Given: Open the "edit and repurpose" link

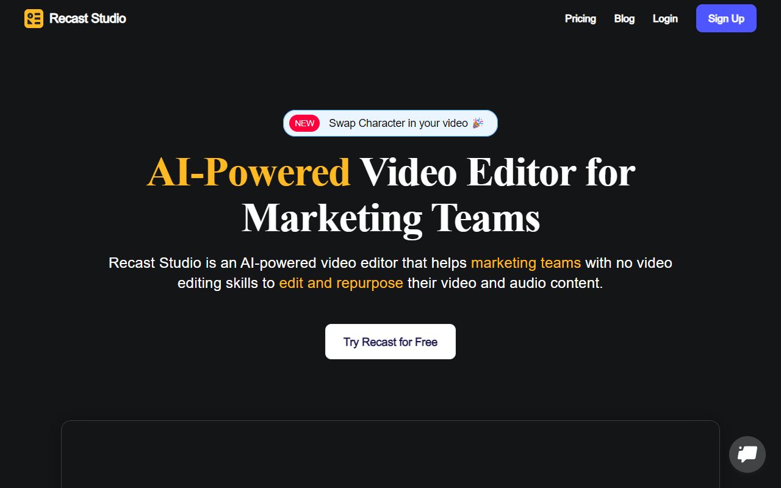Looking at the screenshot, I should point(341,283).
